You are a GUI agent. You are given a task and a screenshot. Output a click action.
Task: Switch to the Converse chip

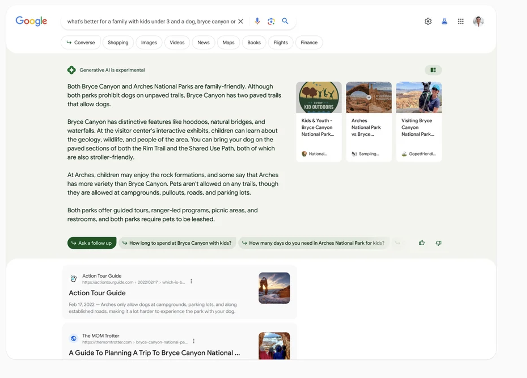coord(81,43)
